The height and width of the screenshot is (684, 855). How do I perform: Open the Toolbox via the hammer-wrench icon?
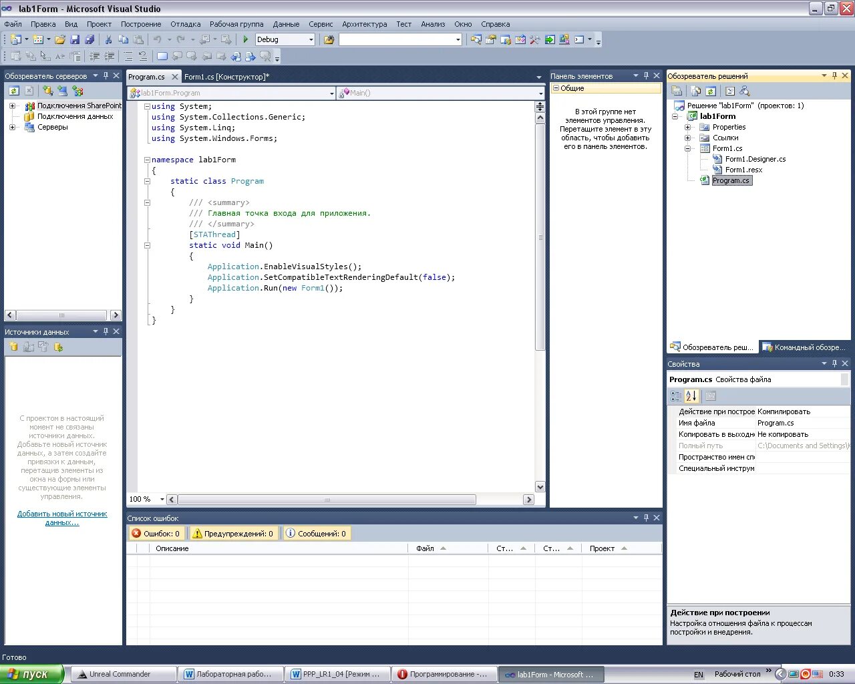[x=534, y=39]
